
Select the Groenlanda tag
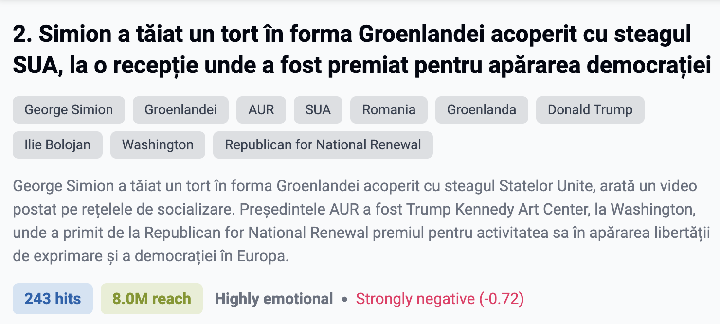(482, 110)
